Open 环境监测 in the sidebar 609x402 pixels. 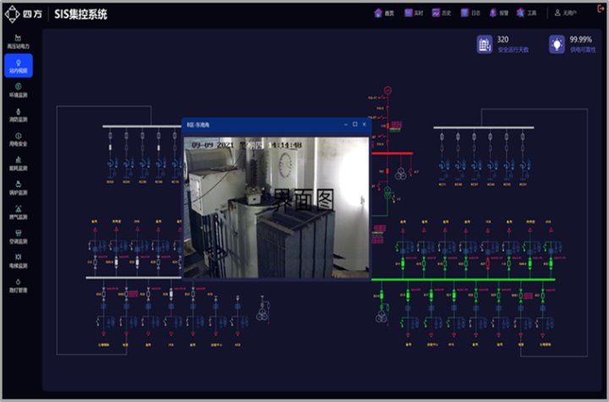[18, 90]
